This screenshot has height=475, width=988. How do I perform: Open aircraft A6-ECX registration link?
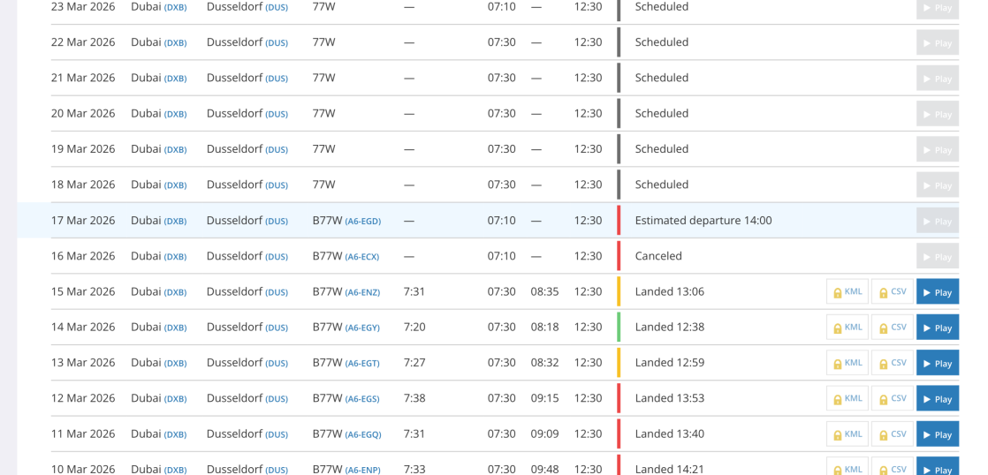361,257
